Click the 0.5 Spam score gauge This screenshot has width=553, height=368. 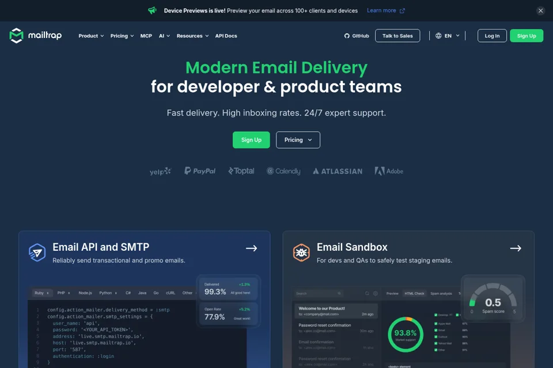pos(493,298)
